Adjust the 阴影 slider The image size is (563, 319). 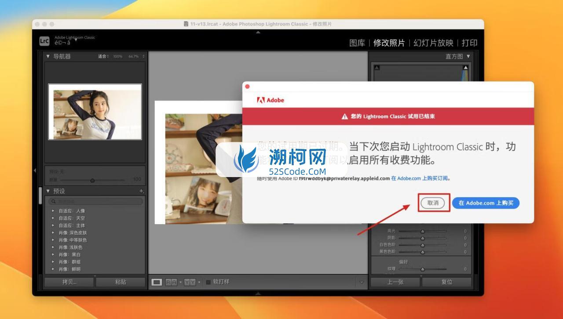(423, 238)
